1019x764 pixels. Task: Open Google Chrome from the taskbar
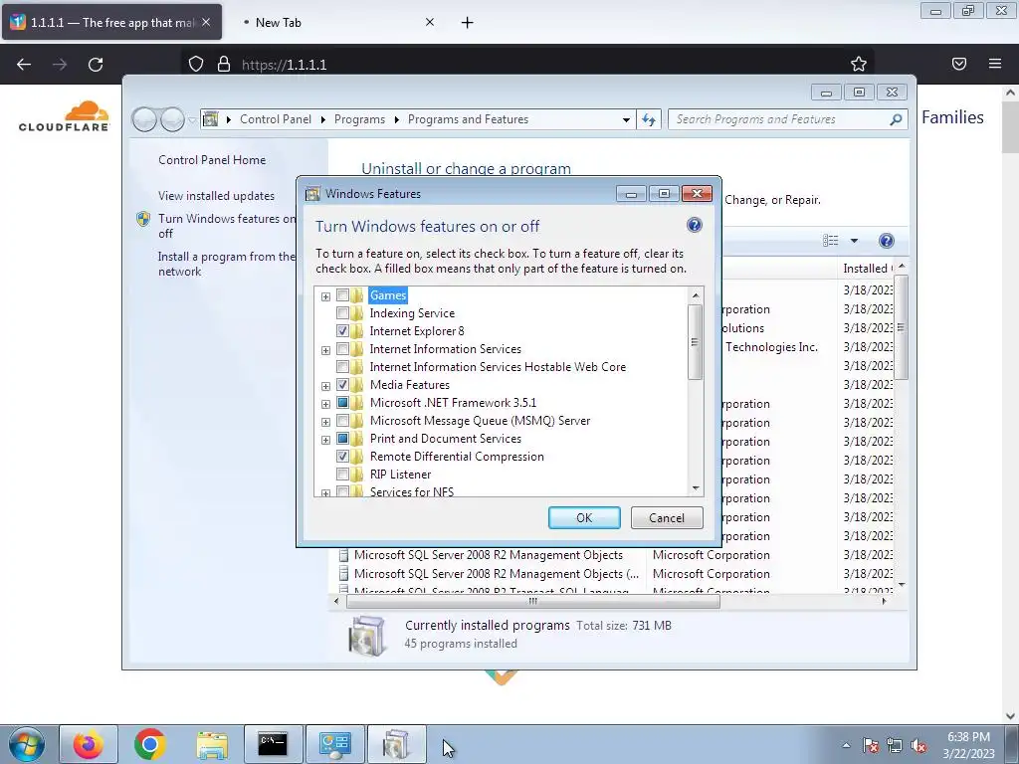(x=150, y=744)
